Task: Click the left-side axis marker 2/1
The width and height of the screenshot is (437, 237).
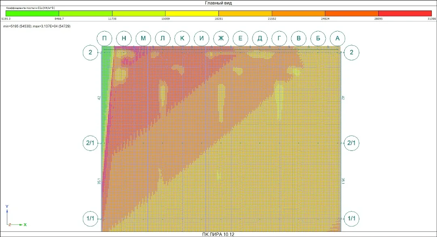Action: pos(90,143)
